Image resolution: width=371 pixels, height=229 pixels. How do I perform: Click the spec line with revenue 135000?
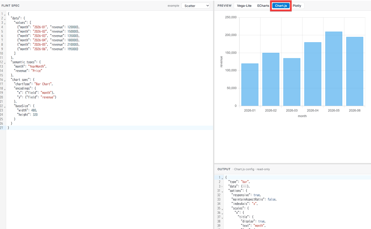(x=49, y=36)
